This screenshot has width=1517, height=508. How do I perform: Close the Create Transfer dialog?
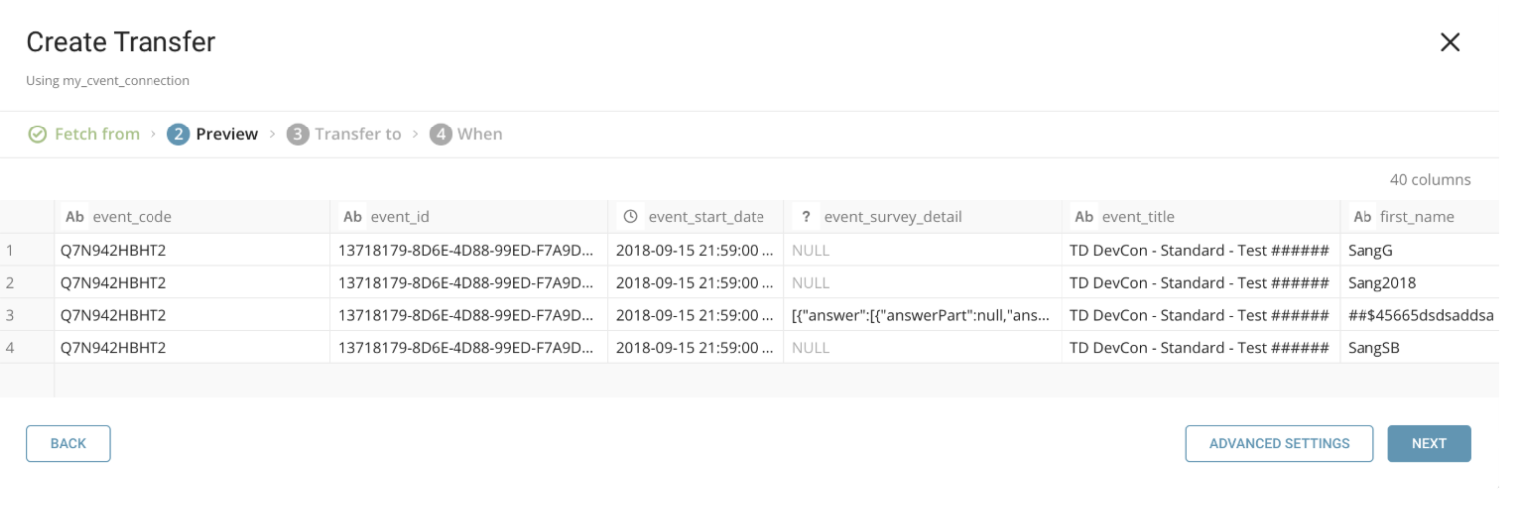click(1450, 42)
